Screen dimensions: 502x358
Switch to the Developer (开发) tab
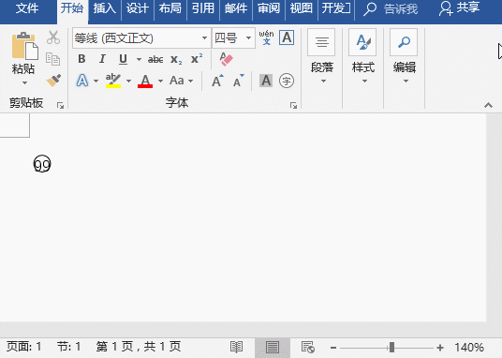336,8
